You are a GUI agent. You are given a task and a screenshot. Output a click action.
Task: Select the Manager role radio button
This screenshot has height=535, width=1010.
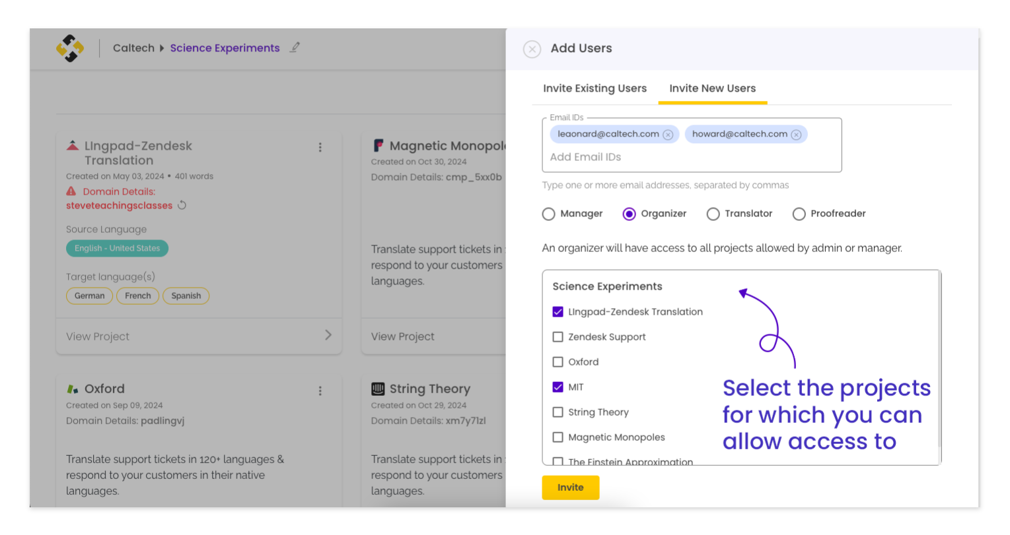click(548, 214)
